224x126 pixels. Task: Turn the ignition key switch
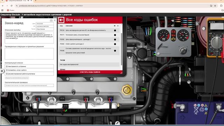183,50
